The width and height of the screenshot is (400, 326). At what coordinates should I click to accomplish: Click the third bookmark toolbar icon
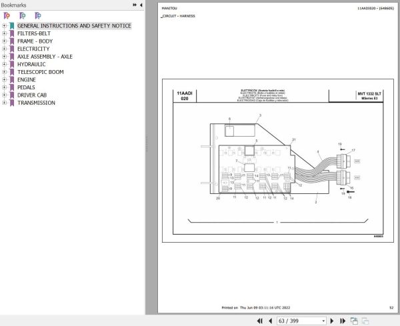[38, 15]
